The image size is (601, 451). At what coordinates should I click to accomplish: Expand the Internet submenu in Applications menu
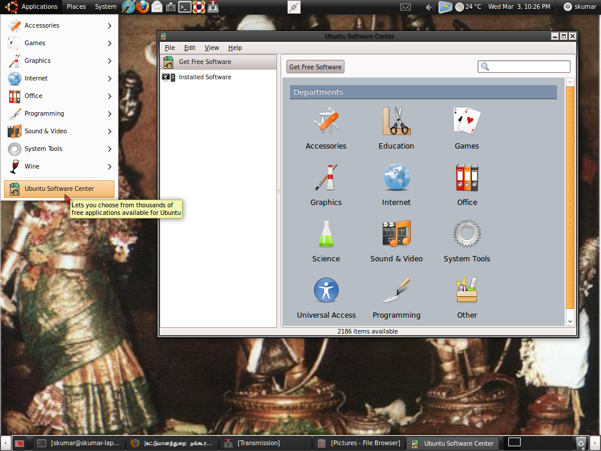pyautogui.click(x=59, y=78)
